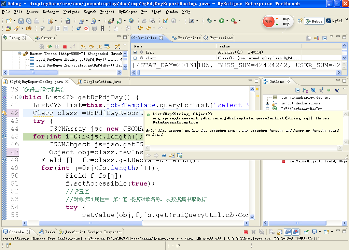This screenshot has width=349, height=250.
Task: Expand the 'list' variable tree node
Action: pos(135,52)
